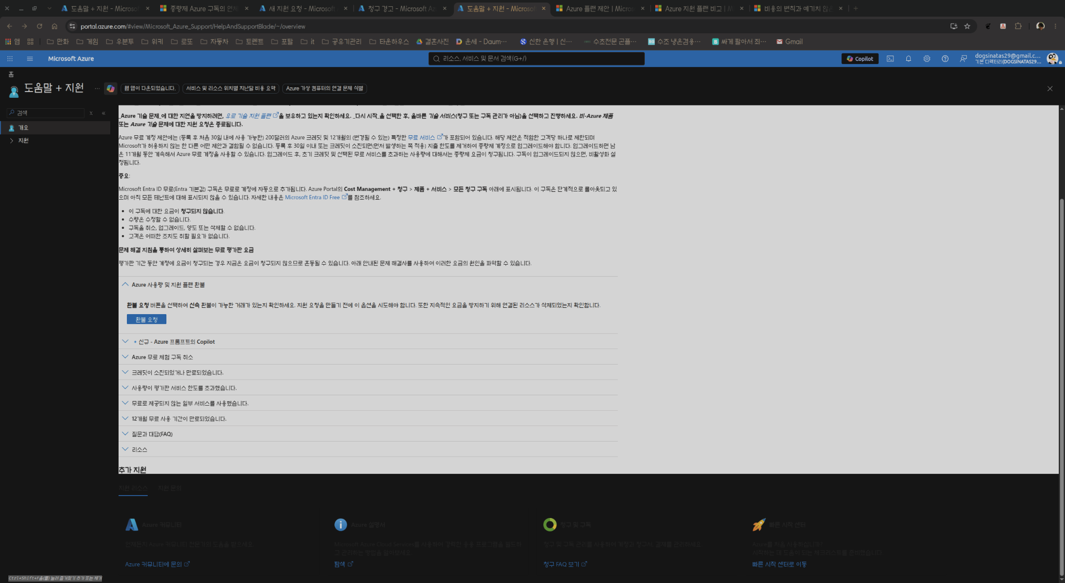Click the Azure resource search box
The width and height of the screenshot is (1065, 583).
point(536,59)
